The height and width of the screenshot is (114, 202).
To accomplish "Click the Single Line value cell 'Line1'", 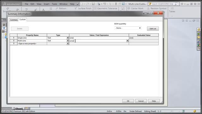I will coord(99,38).
